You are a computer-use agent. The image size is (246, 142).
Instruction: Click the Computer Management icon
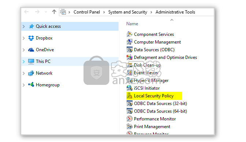130,42
